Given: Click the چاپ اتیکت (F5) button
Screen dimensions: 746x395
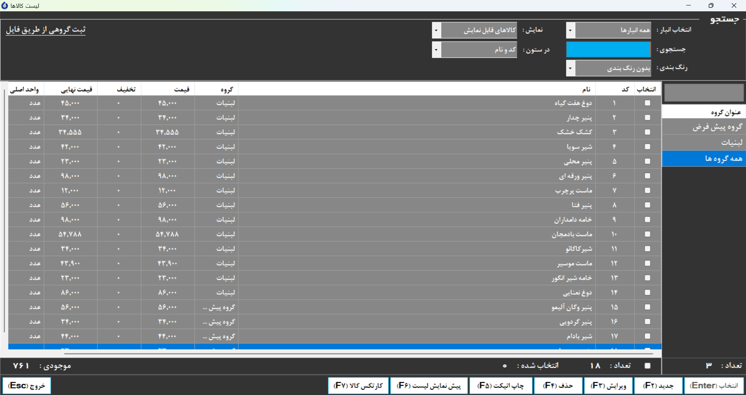Looking at the screenshot, I should click(501, 385).
